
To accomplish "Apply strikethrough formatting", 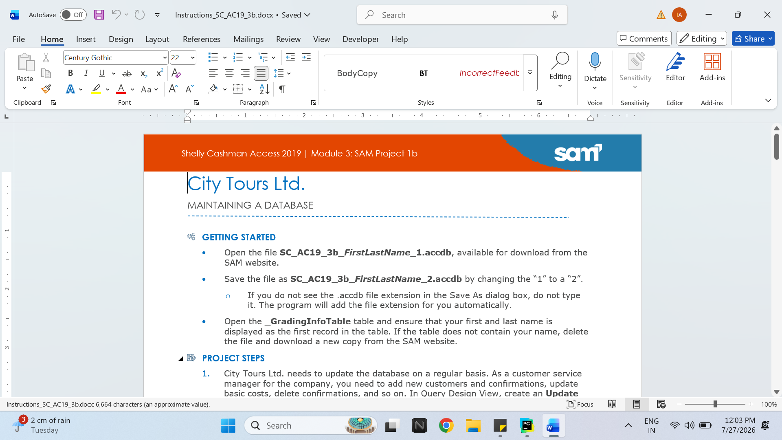I will (x=127, y=73).
